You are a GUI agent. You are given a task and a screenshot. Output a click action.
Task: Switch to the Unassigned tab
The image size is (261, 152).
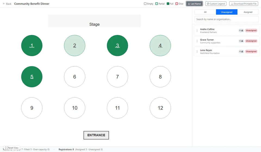pyautogui.click(x=226, y=12)
